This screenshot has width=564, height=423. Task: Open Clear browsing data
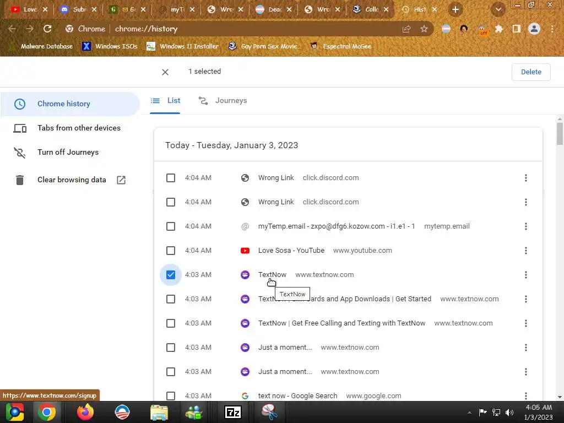(70, 180)
